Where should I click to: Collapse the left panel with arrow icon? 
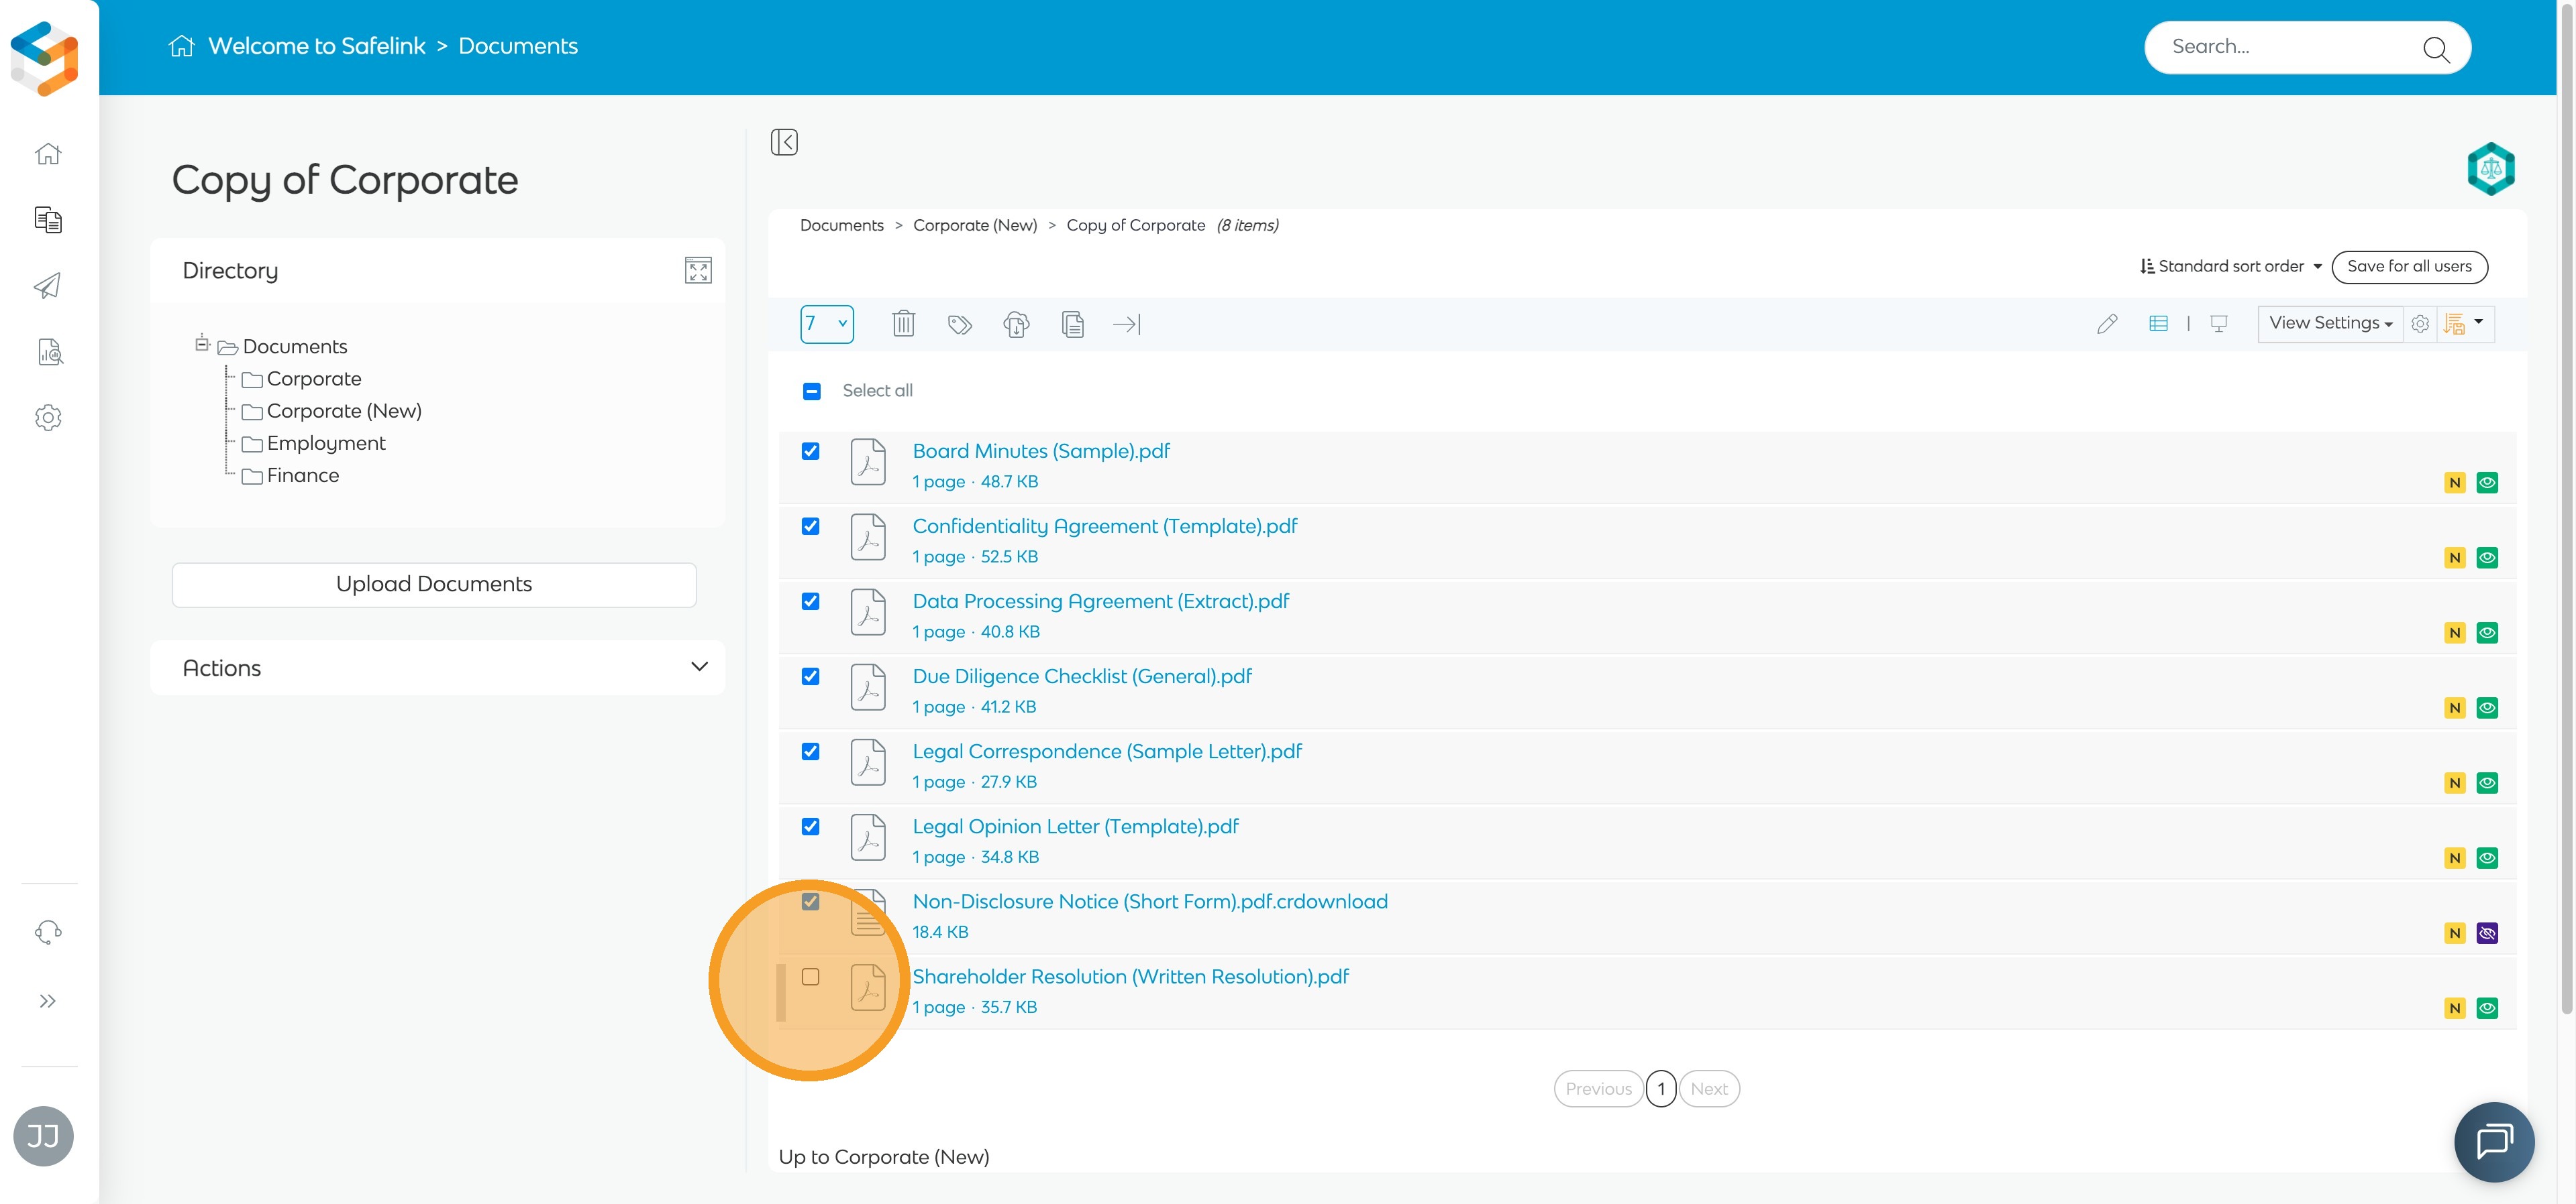tap(784, 142)
